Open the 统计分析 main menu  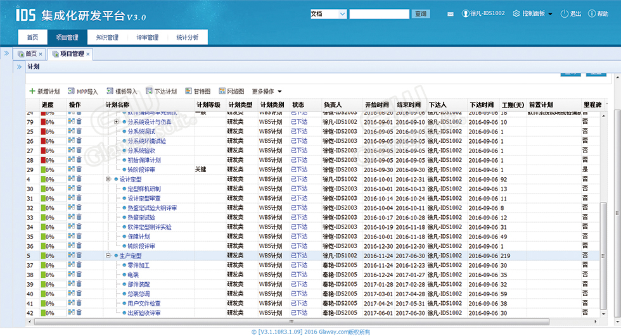(x=188, y=37)
